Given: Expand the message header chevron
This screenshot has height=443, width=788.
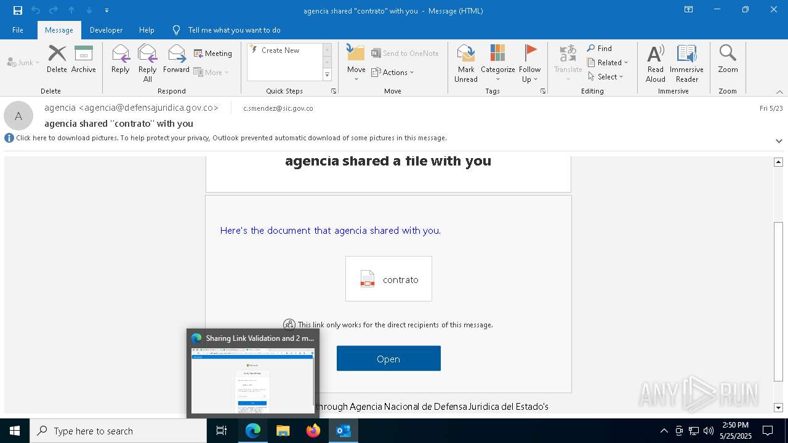Looking at the screenshot, I should pos(779,141).
